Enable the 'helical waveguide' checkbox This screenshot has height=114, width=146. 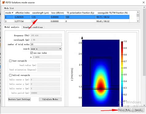coord(10,75)
